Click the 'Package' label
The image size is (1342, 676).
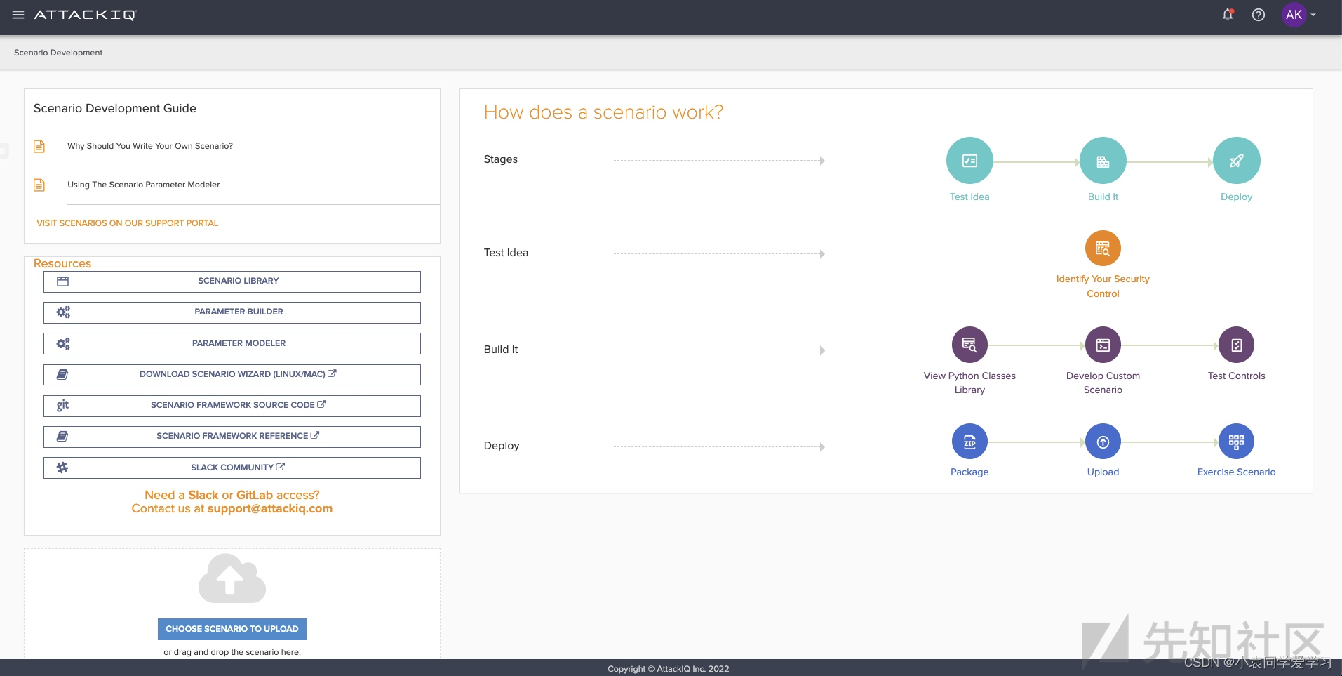969,472
